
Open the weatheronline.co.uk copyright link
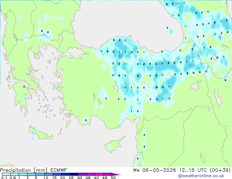click(201, 176)
